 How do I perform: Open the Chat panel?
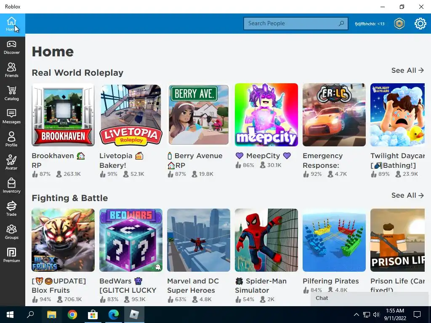coord(370,299)
